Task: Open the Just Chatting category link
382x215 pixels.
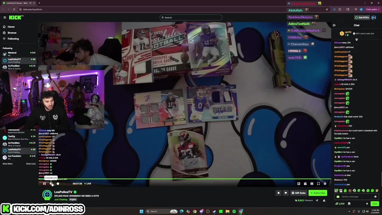Action: pos(61,199)
